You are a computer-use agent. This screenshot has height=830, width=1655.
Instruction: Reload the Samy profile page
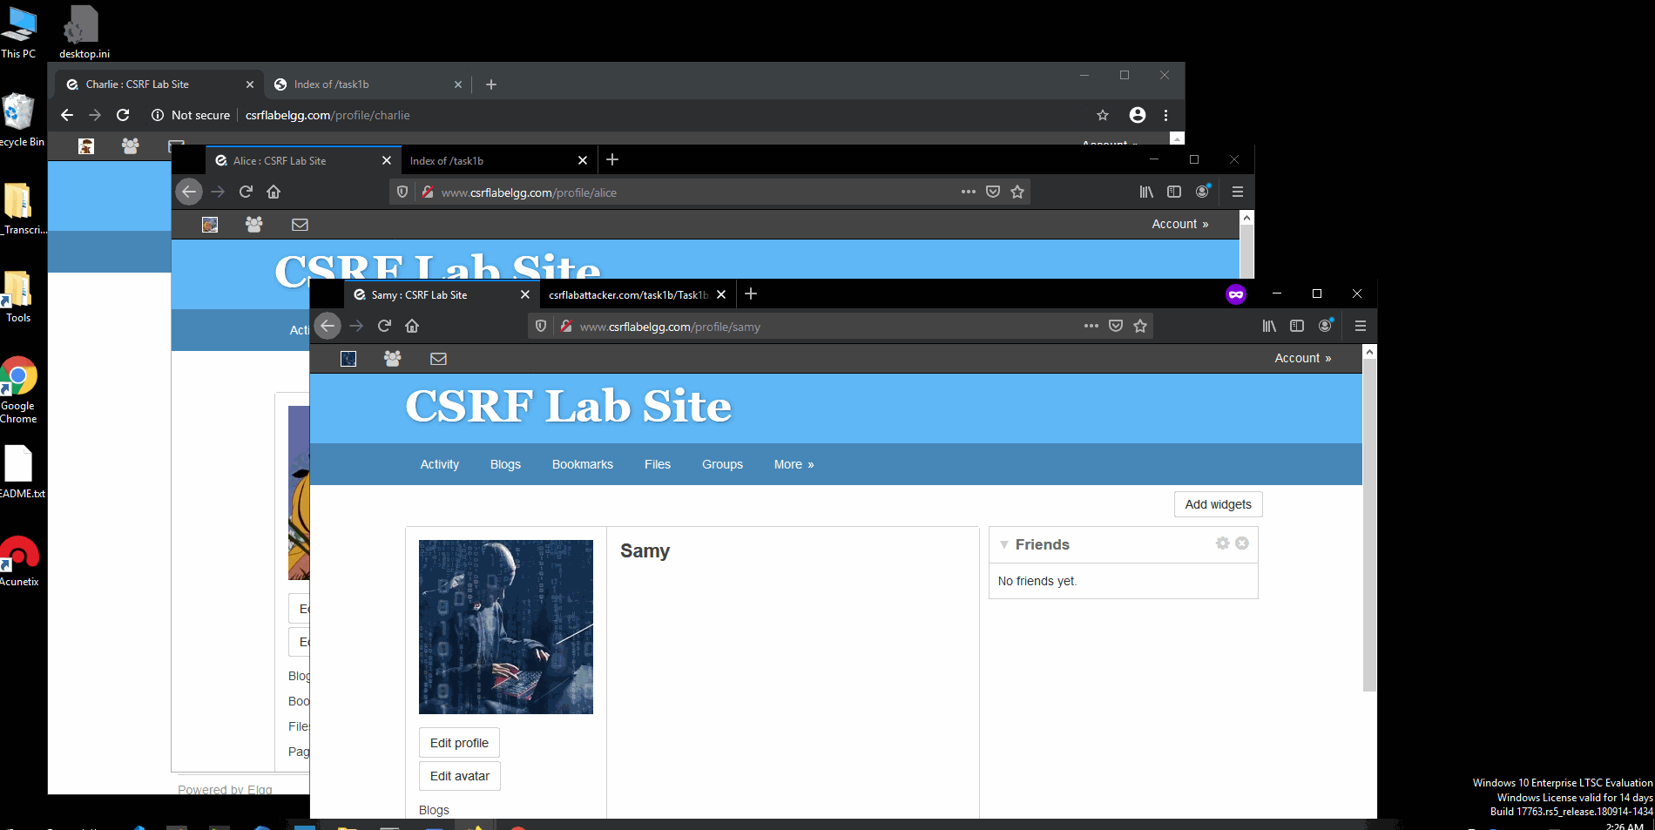coord(384,326)
